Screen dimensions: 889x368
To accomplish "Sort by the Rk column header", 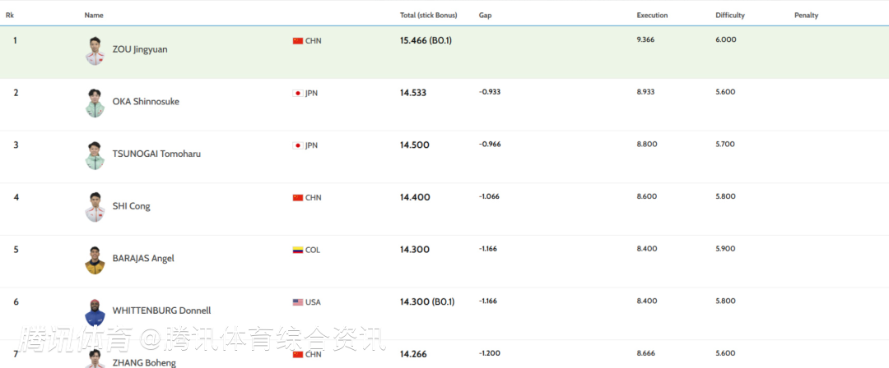I will (x=10, y=15).
